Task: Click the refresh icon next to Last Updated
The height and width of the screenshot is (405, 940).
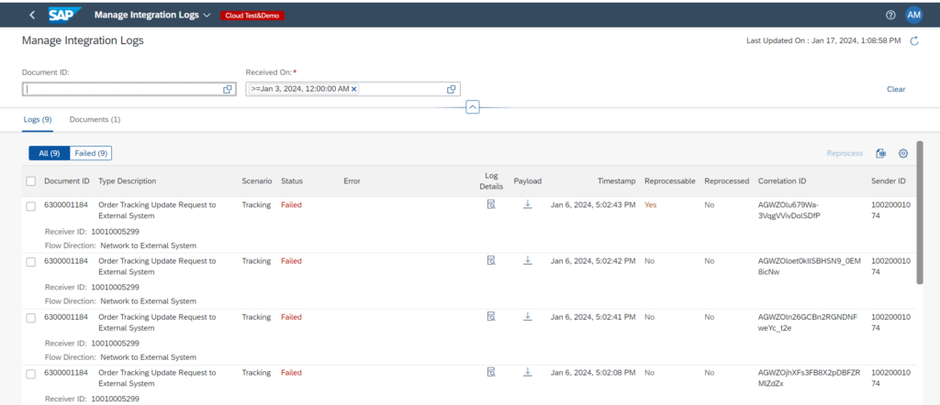Action: click(913, 41)
